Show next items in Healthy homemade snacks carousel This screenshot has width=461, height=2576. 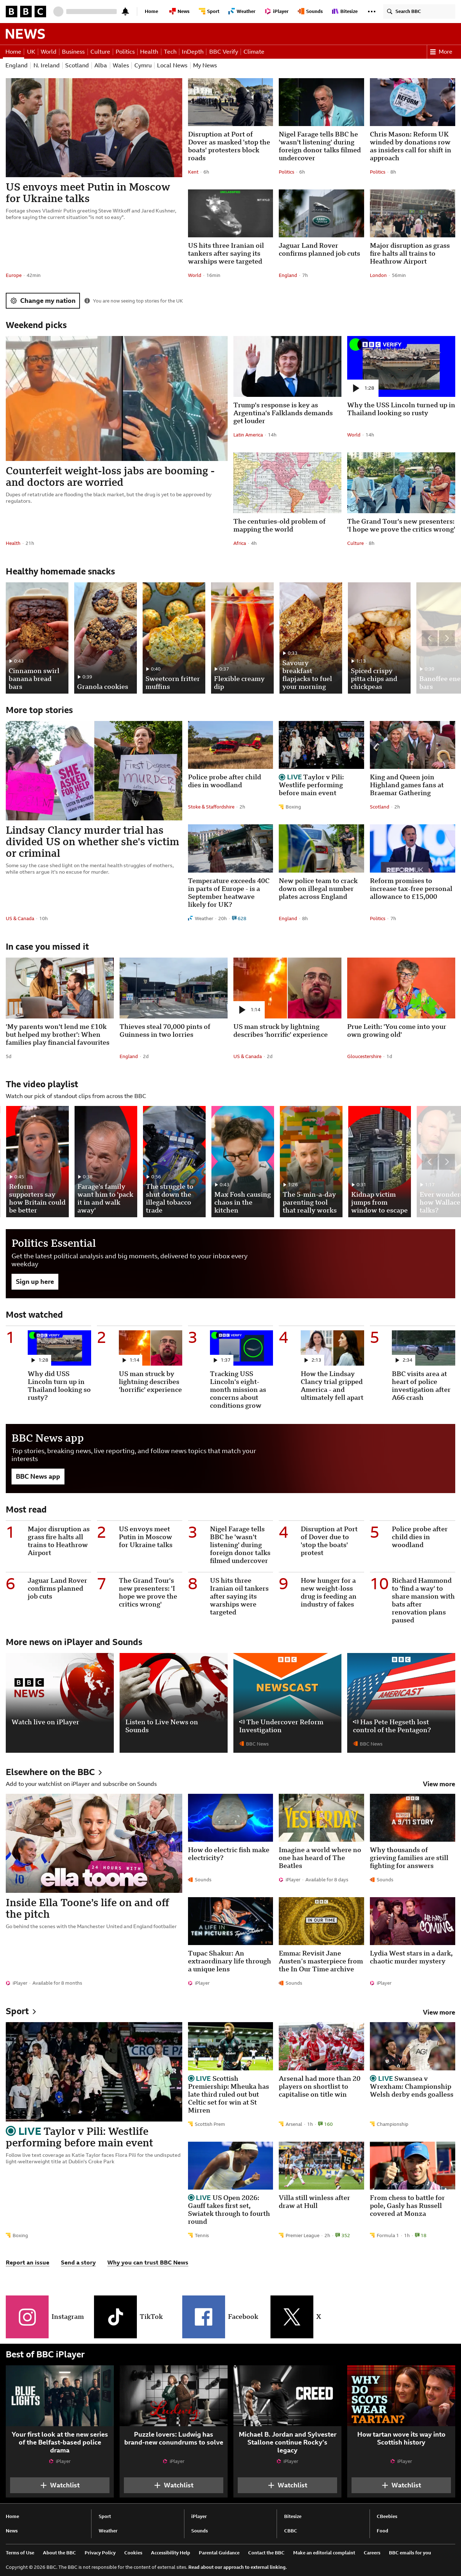(x=447, y=638)
